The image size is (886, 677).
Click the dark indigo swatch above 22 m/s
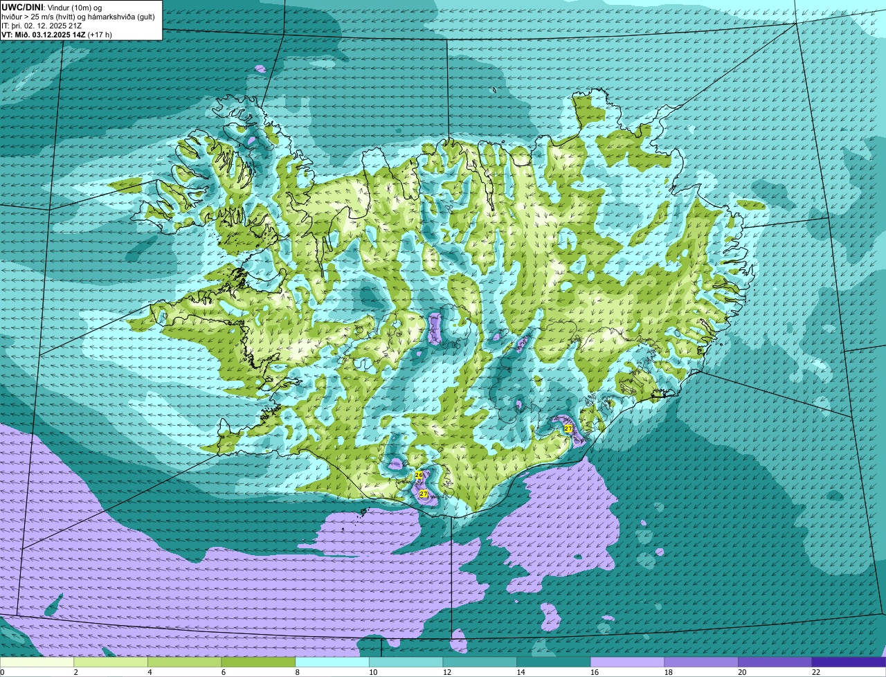[849, 662]
